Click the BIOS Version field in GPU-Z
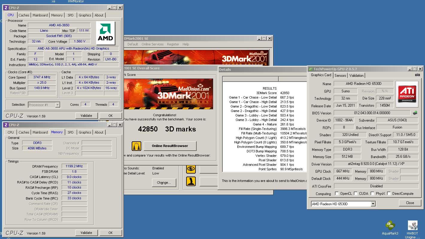This screenshot has width=425, height=239. tap(372, 113)
